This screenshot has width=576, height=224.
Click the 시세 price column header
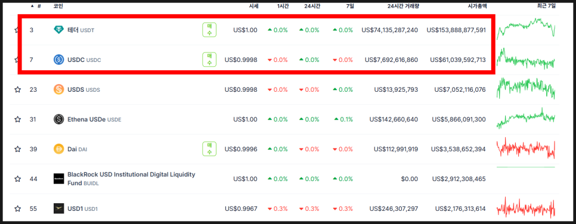click(253, 6)
